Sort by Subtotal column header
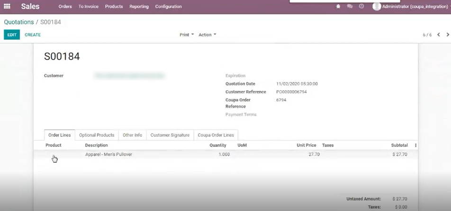This screenshot has height=211, width=451. click(x=399, y=145)
